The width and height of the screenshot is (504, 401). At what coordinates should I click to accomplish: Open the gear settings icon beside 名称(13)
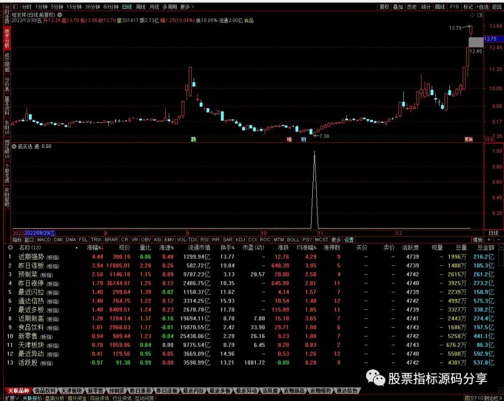(10, 247)
